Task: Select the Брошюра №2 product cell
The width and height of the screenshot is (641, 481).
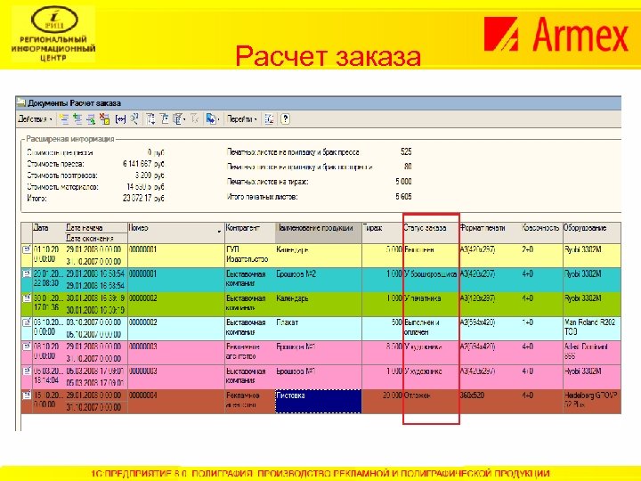Action: [x=319, y=280]
